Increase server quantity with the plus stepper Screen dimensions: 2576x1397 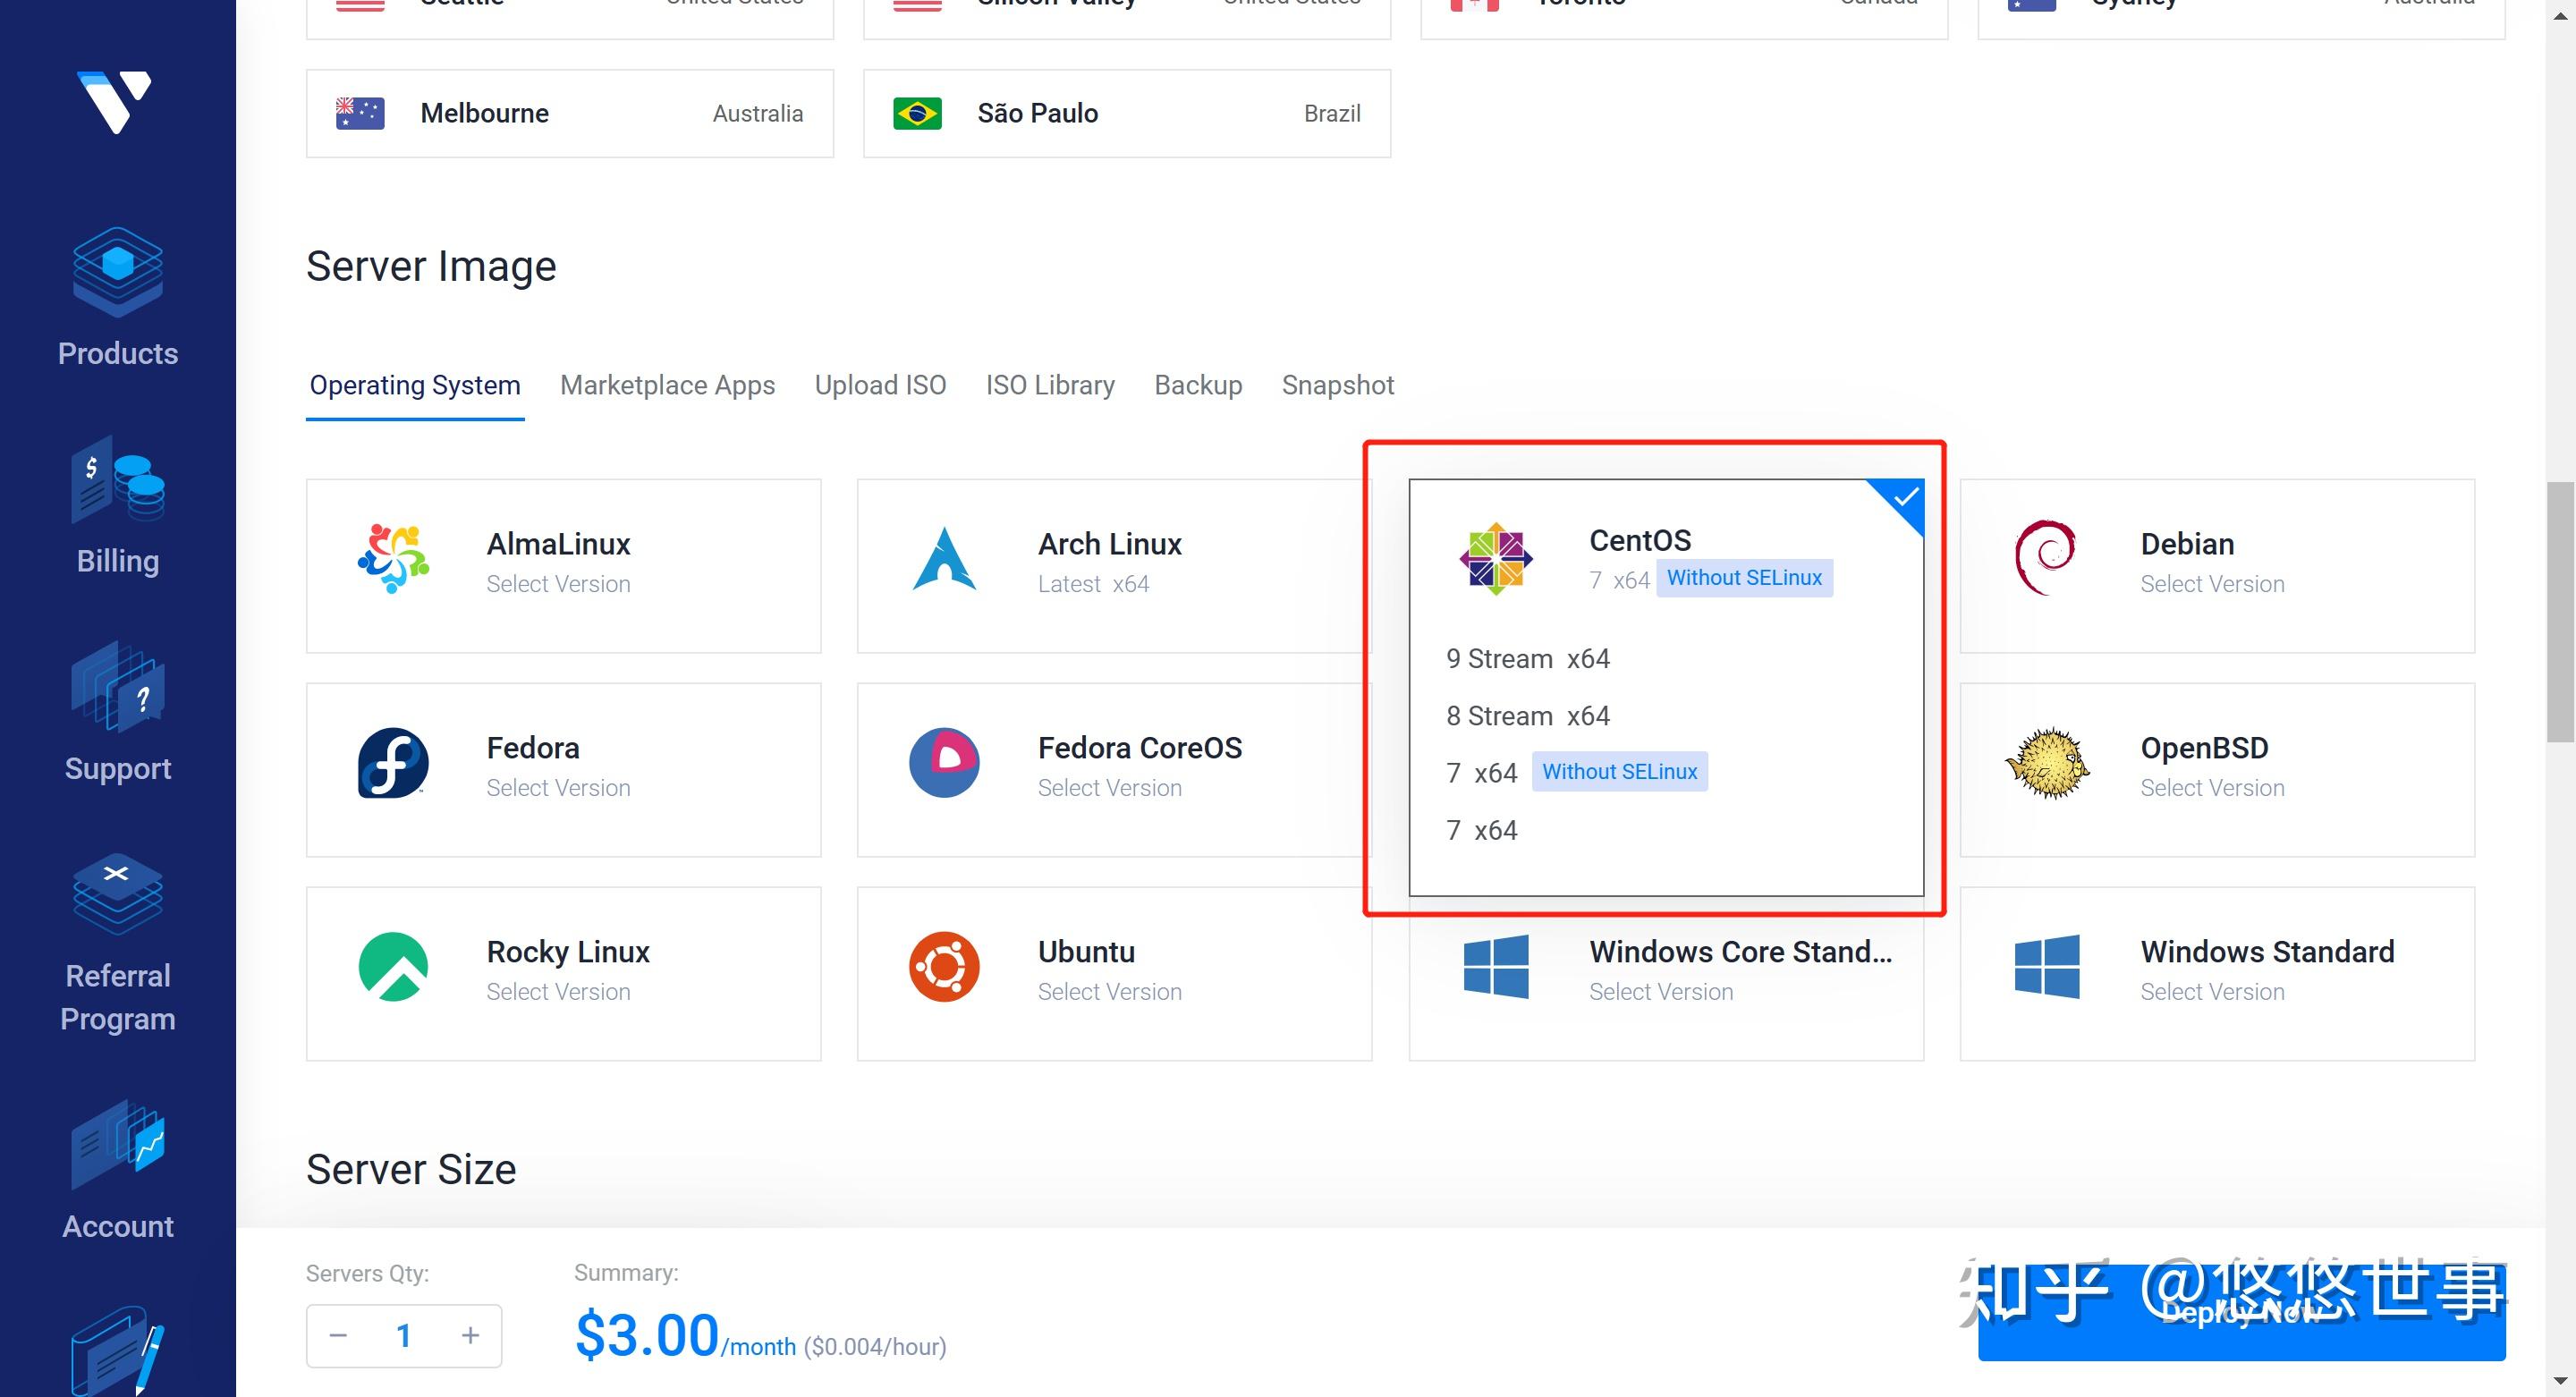[470, 1335]
